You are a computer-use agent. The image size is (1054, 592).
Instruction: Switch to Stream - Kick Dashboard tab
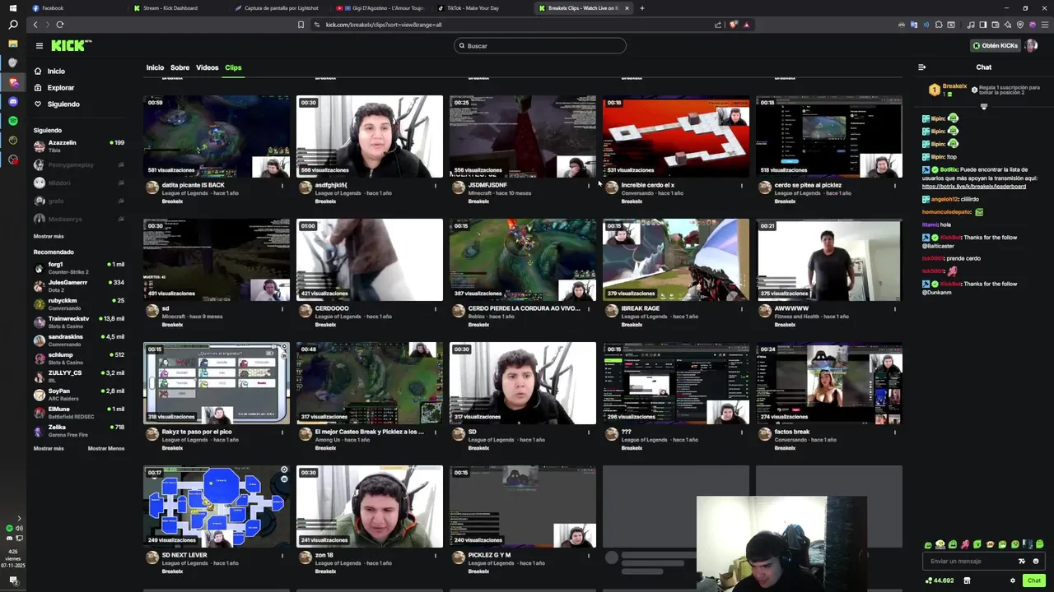point(177,8)
